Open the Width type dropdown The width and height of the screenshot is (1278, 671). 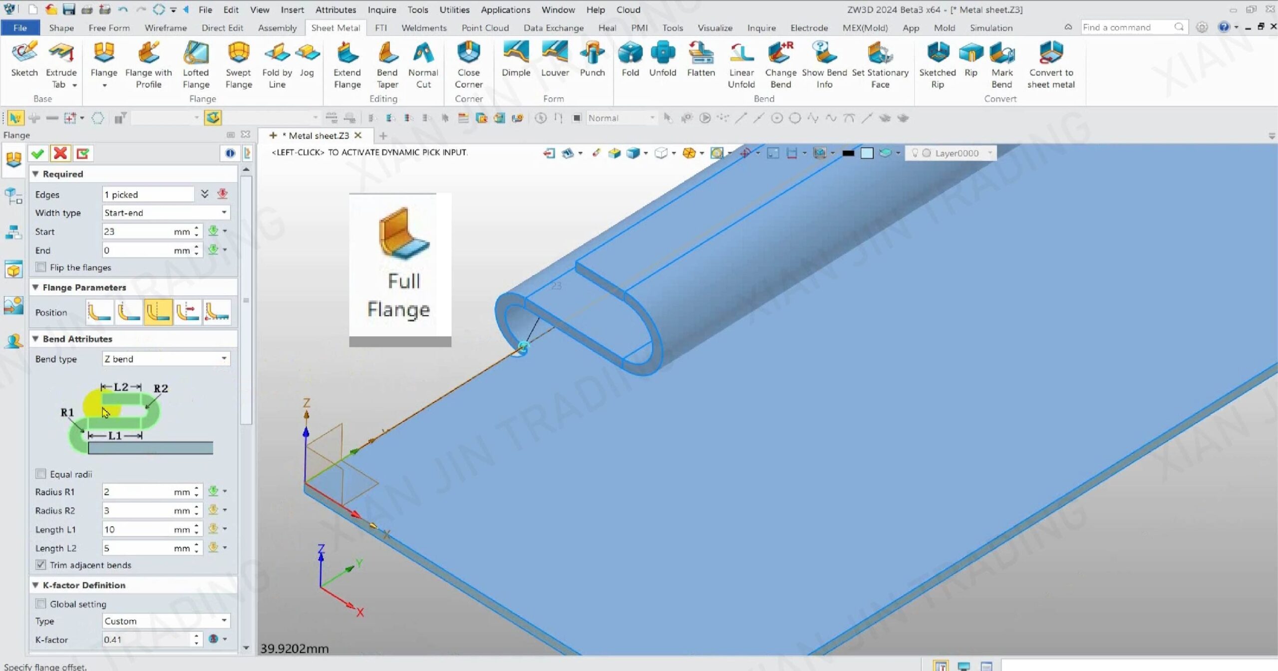tap(166, 213)
